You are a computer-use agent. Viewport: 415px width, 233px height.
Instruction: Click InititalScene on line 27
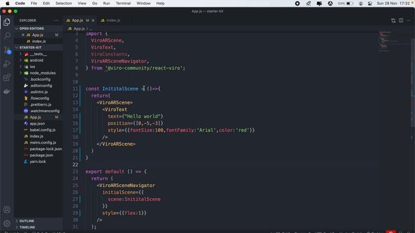143,199
